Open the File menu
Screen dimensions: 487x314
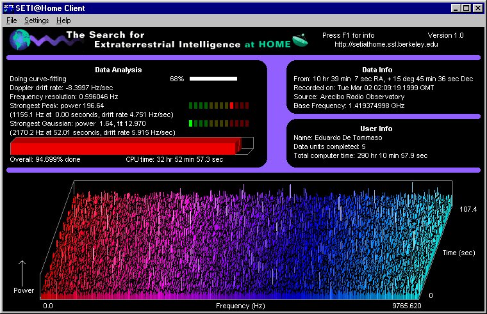pos(12,20)
